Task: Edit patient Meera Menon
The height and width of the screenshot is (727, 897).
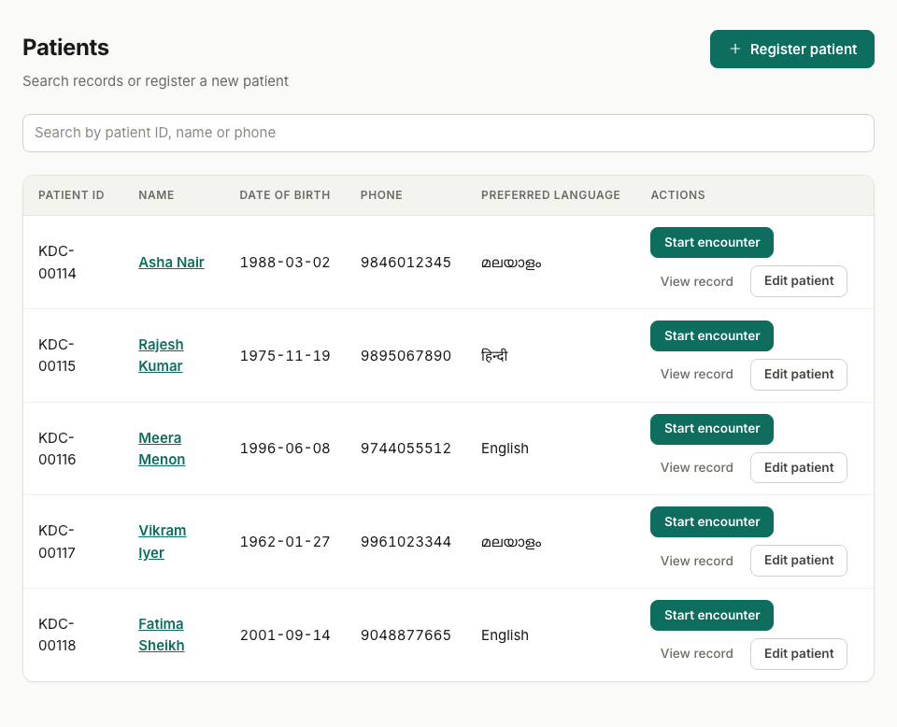Action: 799,468
